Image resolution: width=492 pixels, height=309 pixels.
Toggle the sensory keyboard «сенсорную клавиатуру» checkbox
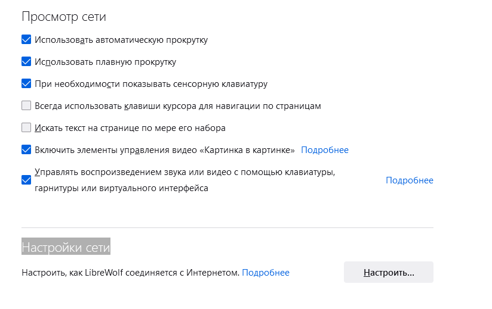(x=26, y=84)
